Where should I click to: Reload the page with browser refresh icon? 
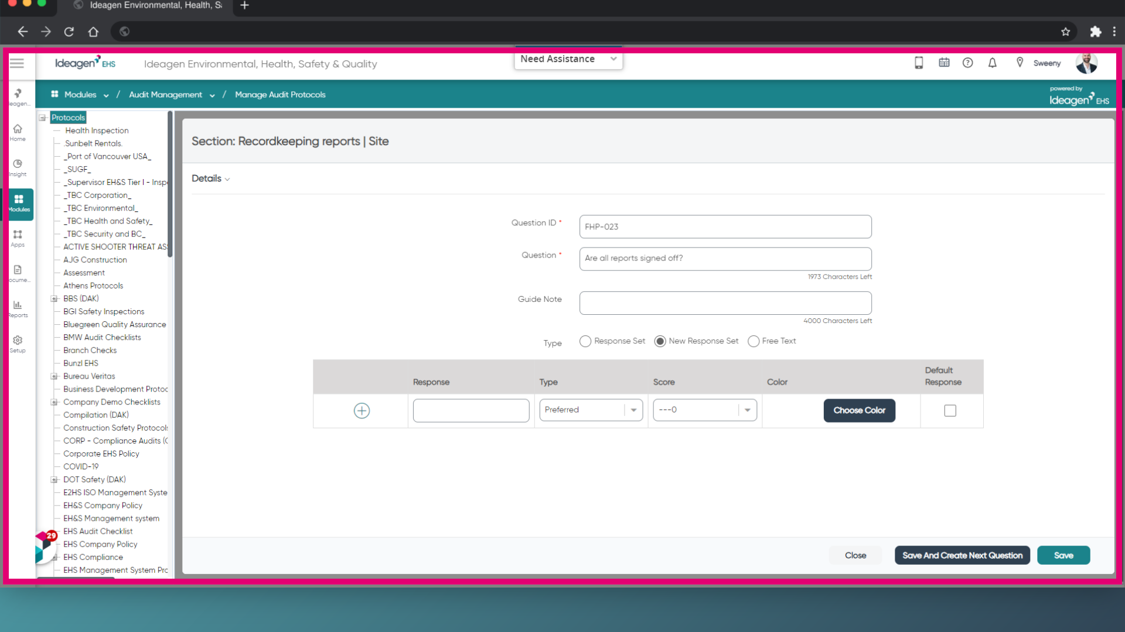(69, 32)
